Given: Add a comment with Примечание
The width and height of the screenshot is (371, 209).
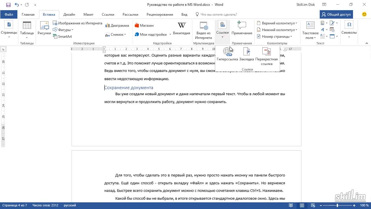Looking at the screenshot, I should point(242,28).
